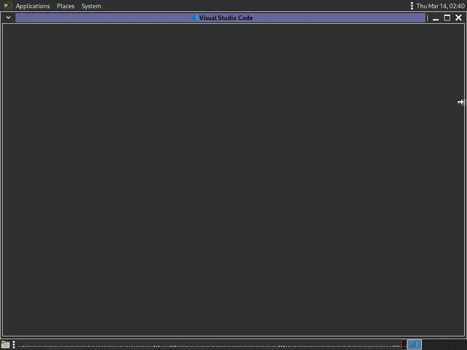Select the active VS Code workspace thumbnail

(x=414, y=345)
